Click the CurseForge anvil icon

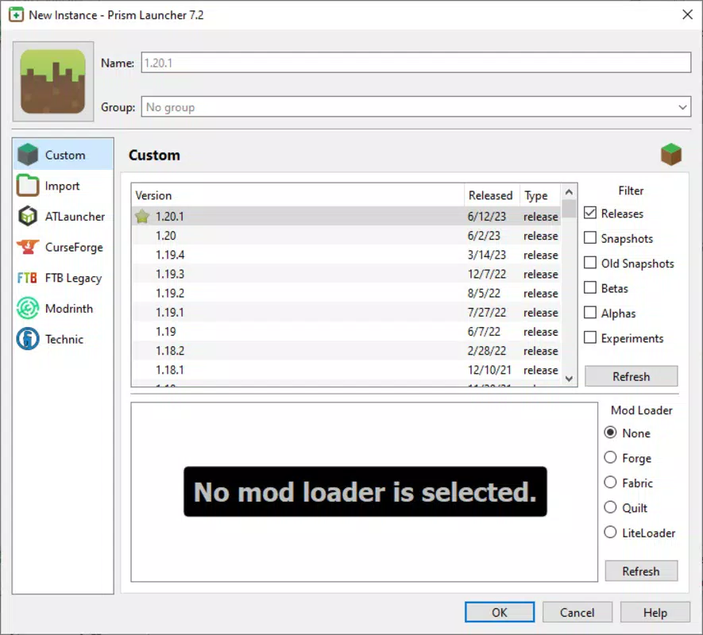(x=28, y=247)
